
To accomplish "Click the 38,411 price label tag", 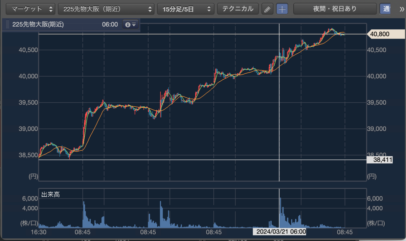I will point(380,160).
